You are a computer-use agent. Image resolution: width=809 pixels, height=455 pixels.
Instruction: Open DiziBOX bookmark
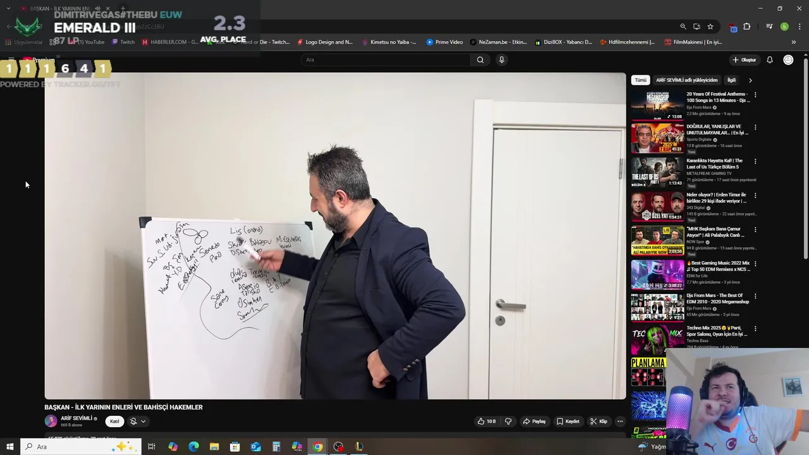point(563,42)
